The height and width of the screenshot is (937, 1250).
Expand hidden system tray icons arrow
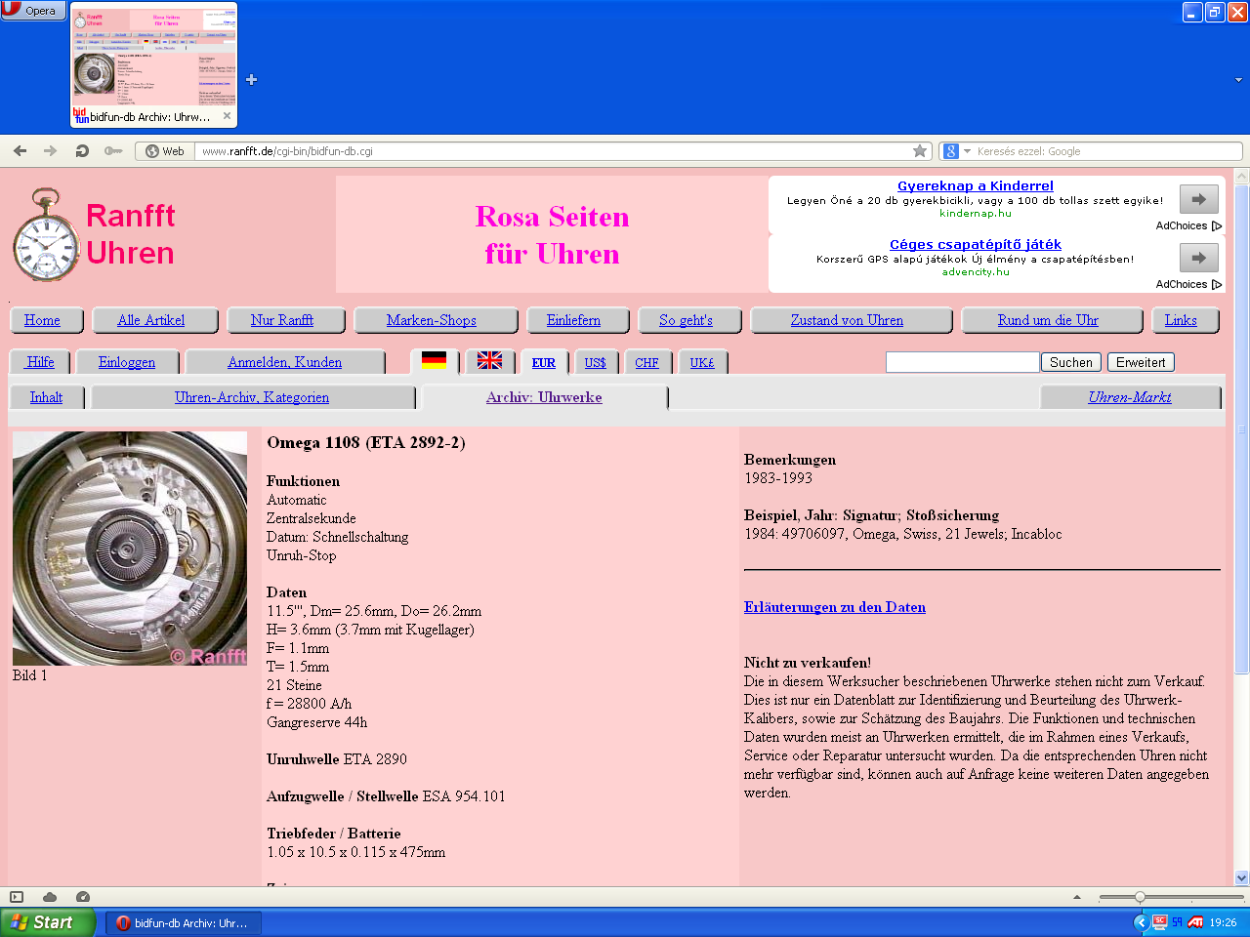coord(1140,922)
